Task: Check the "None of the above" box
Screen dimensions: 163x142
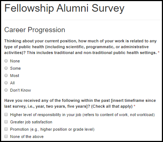Action: pos(6,137)
